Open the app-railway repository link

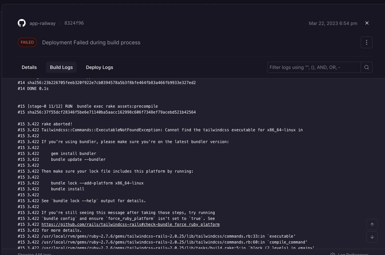coord(42,23)
